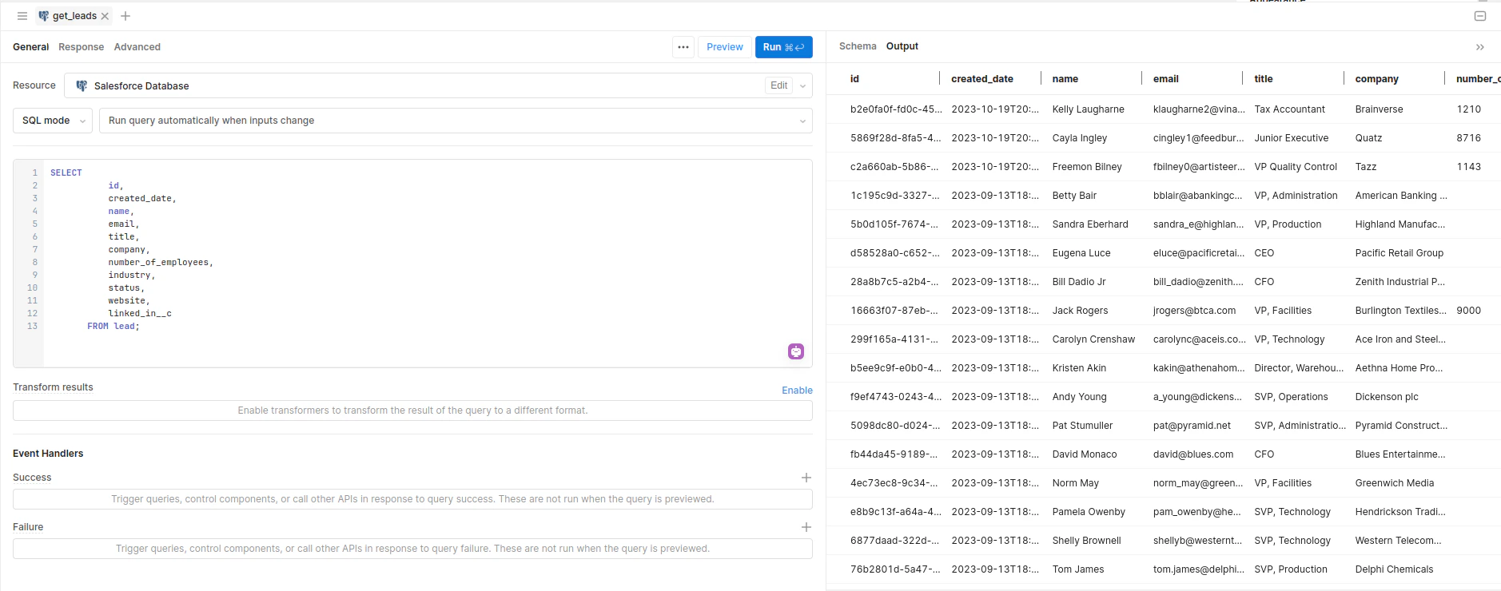Edit the Salesforce Database resource
Screen dimensions: 1501x591
click(779, 85)
